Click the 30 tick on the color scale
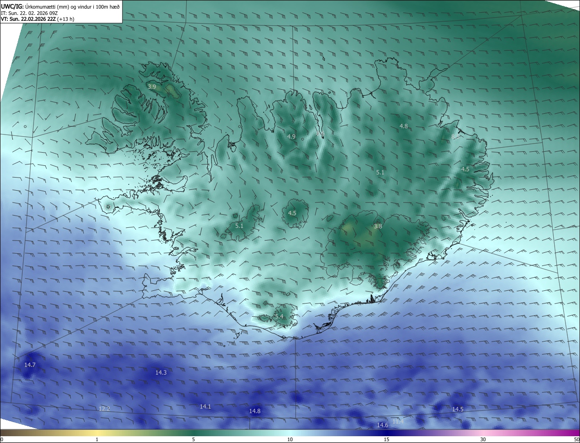The image size is (580, 443). tap(483, 439)
